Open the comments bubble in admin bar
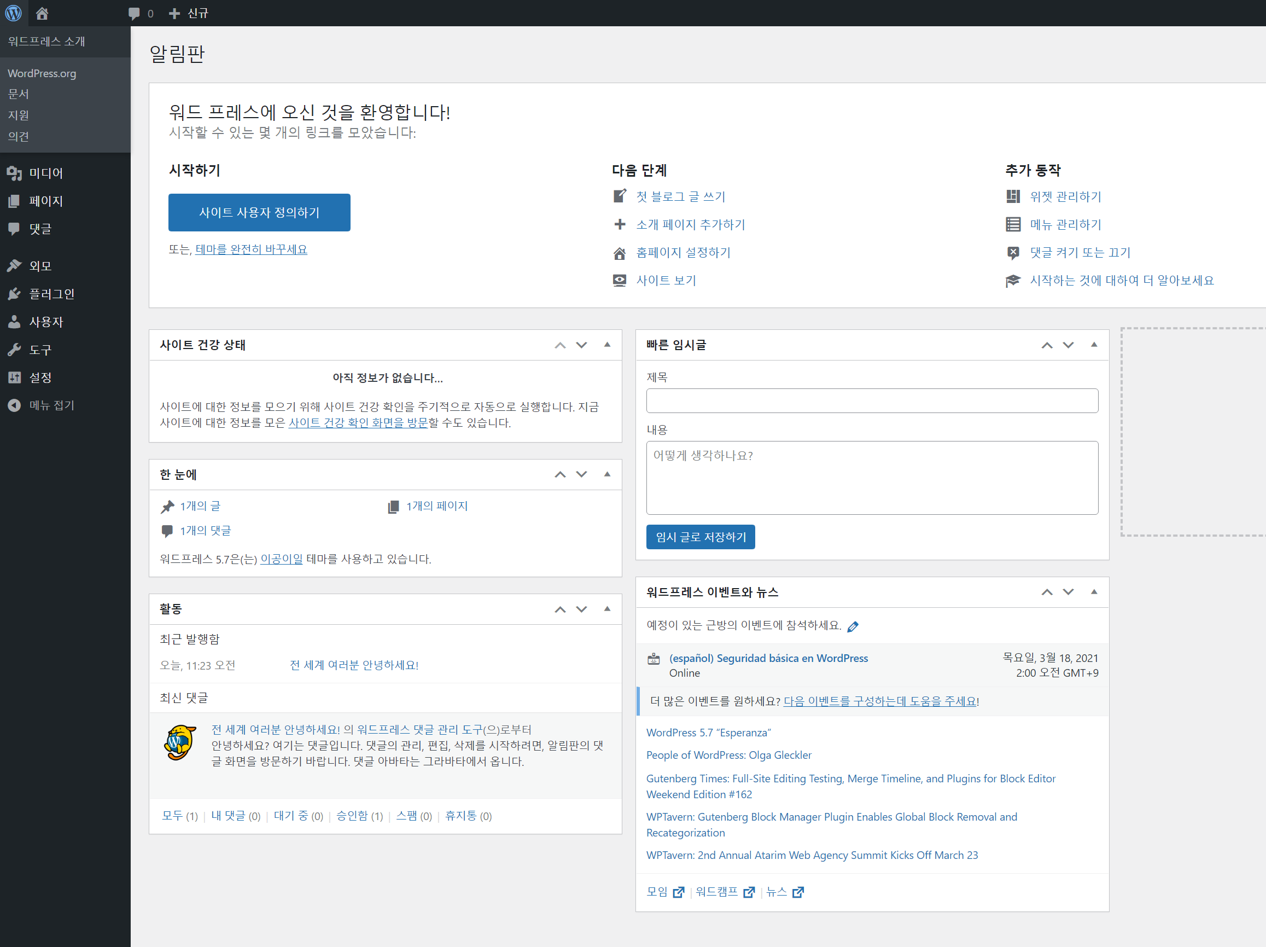 135,13
